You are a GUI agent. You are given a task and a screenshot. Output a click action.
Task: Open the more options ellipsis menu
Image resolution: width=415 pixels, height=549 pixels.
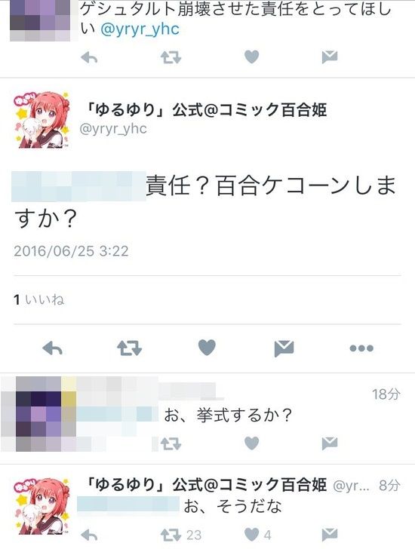(x=361, y=348)
